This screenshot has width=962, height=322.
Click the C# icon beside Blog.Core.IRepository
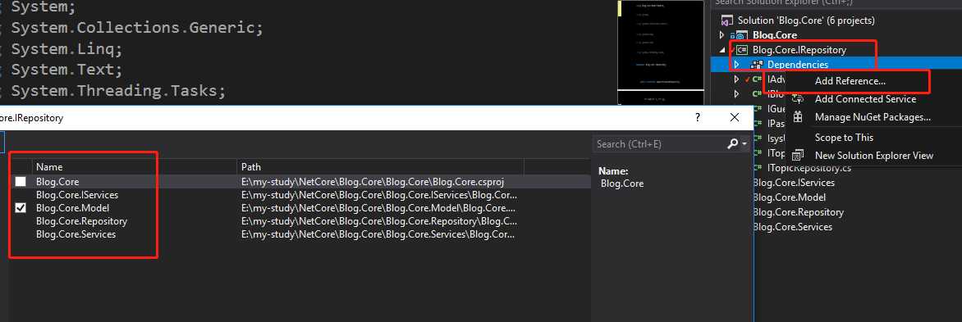pos(742,50)
